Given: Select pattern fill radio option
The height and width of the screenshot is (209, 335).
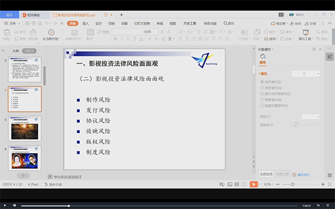Looking at the screenshot, I should pos(262,100).
